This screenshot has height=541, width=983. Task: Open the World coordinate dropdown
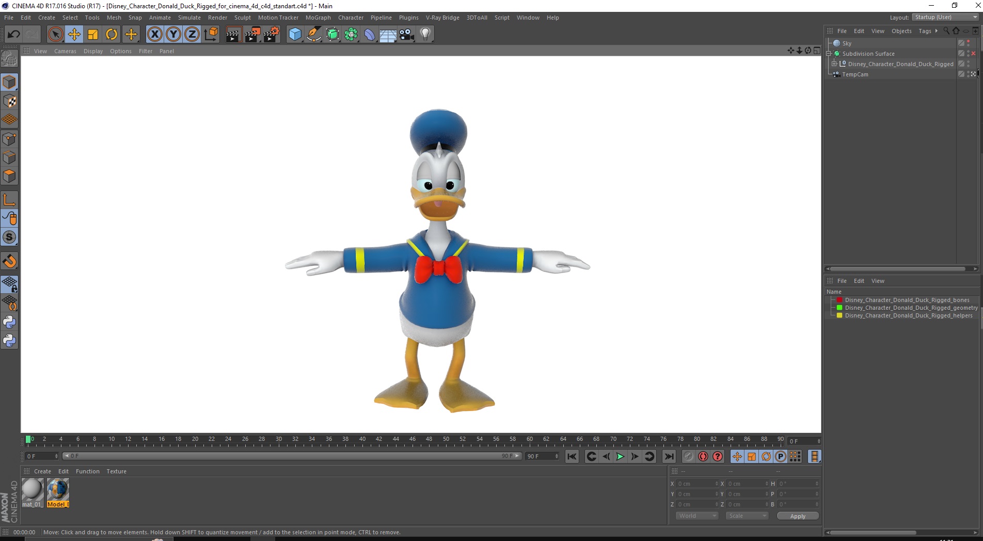coord(697,516)
